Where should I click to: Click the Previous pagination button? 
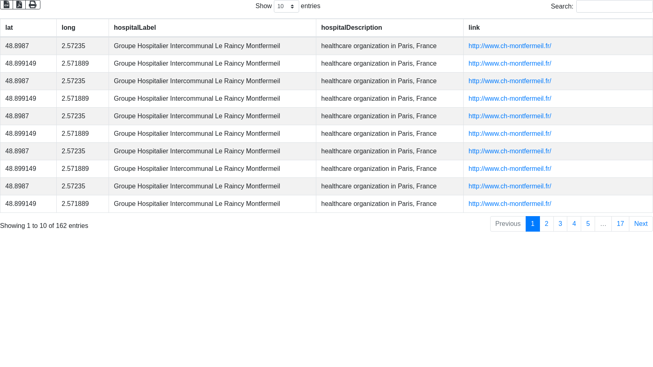click(x=508, y=224)
